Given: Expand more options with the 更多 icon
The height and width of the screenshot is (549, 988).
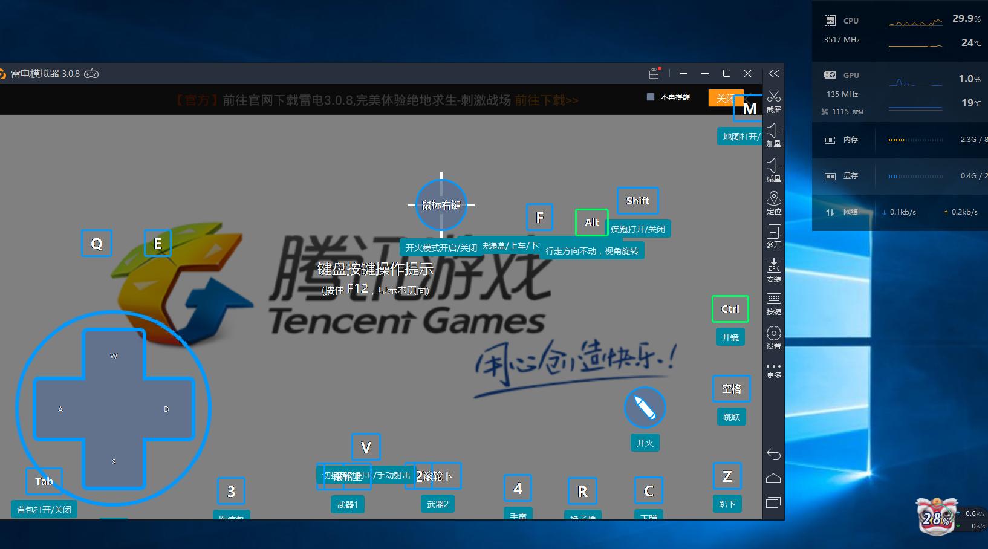Looking at the screenshot, I should (774, 369).
